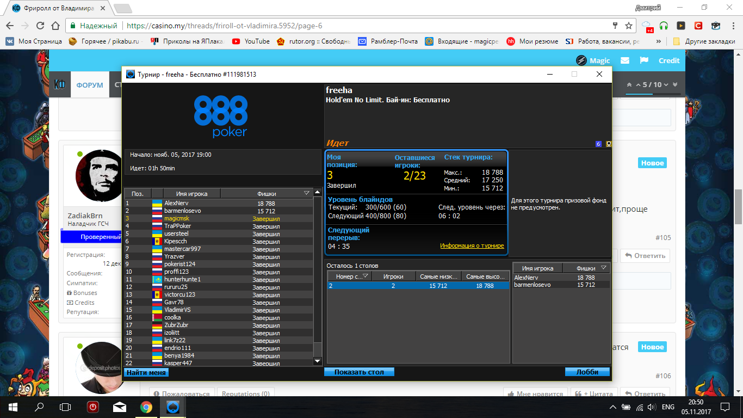This screenshot has width=743, height=418.
Task: Open the Информация о турнире link
Action: coord(472,246)
